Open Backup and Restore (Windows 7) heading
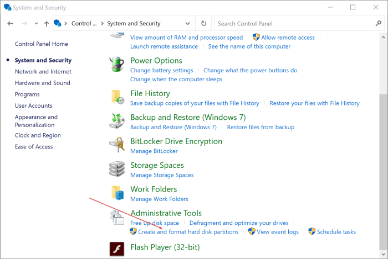The height and width of the screenshot is (259, 388). [188, 117]
